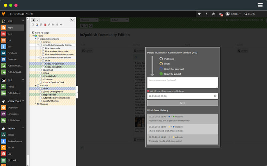Open the Page module
The width and height of the screenshot is (267, 166).
tap(12, 28)
